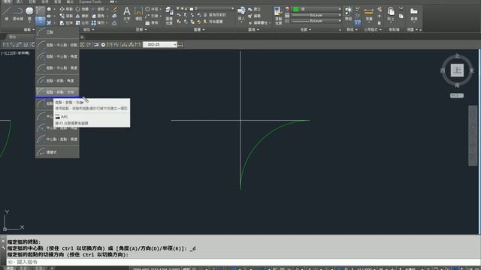Viewport: 481px width, 270px height.
Task: Expand the Annotation panel title
Action: tap(141, 30)
